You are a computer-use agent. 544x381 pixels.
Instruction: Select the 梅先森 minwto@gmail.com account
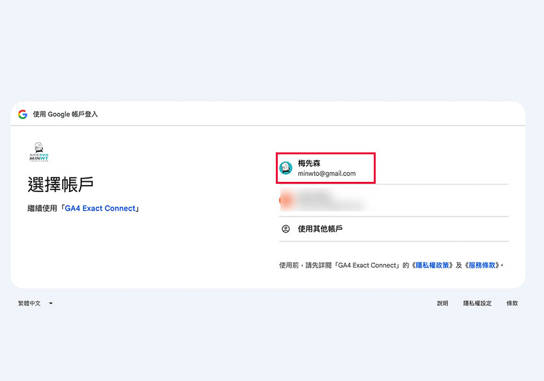click(x=394, y=168)
